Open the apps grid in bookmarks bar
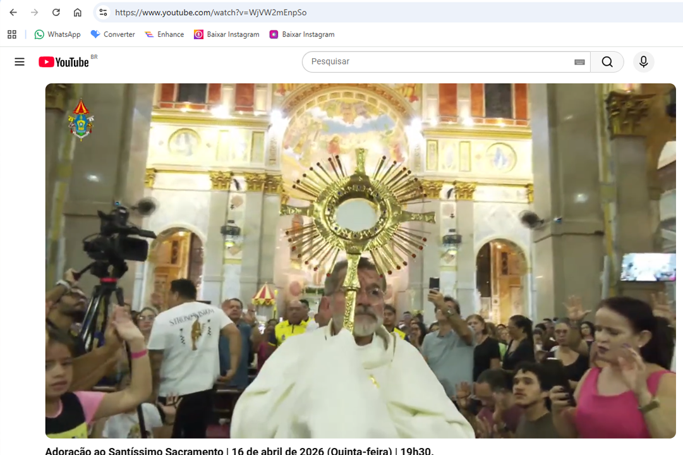The height and width of the screenshot is (455, 683). point(11,35)
